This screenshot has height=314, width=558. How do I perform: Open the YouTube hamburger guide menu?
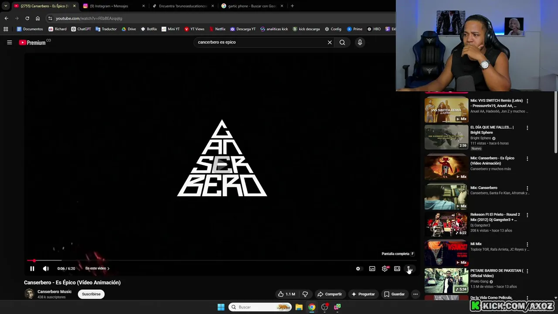click(9, 42)
